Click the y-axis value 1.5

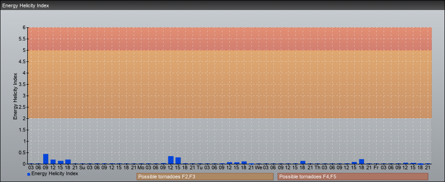click(x=22, y=130)
